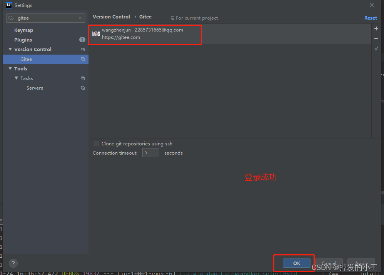
Task: Collapse the Version Control tree node
Action: [x=10, y=49]
